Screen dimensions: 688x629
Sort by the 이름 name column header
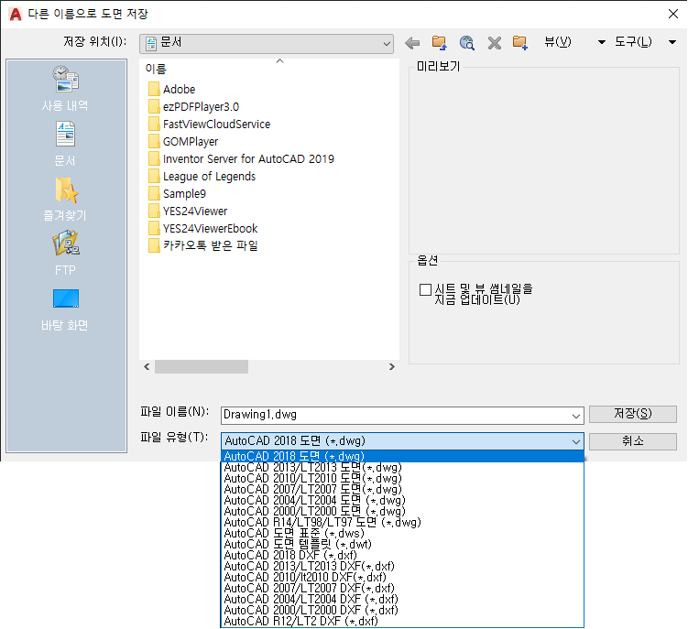coord(156,69)
